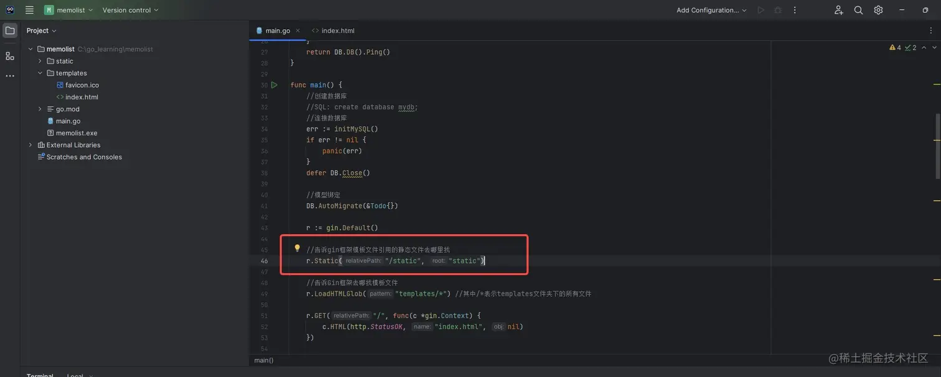The height and width of the screenshot is (377, 941).
Task: Open the Structure tool window icon
Action: 10,56
